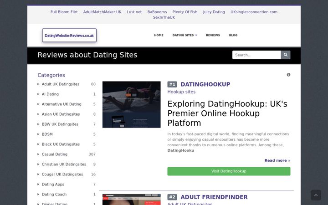
Task: Click the Reviews about Dating Sites heading
Action: (87, 55)
